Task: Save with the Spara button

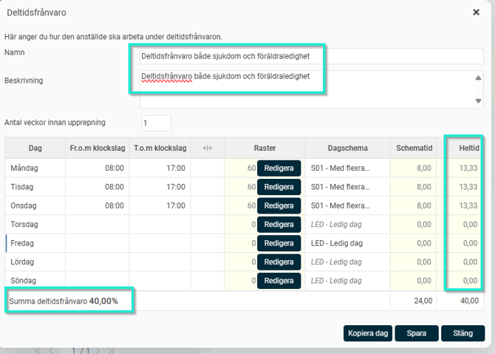Action: [416, 333]
